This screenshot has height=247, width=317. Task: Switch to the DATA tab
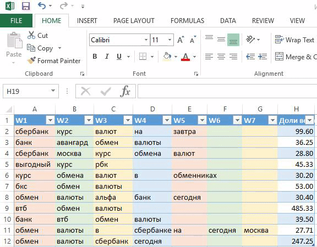tap(228, 20)
